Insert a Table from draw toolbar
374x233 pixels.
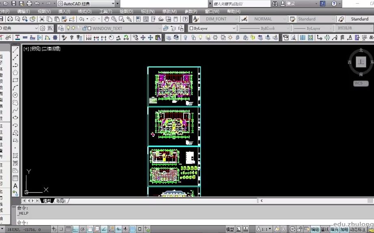coord(15,178)
